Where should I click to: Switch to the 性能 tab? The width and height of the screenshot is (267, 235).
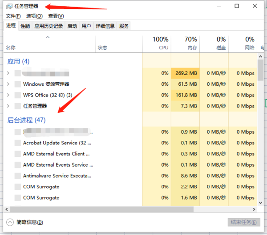tap(25, 26)
